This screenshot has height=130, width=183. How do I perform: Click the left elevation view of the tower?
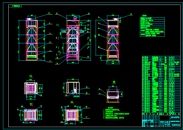[32, 39]
